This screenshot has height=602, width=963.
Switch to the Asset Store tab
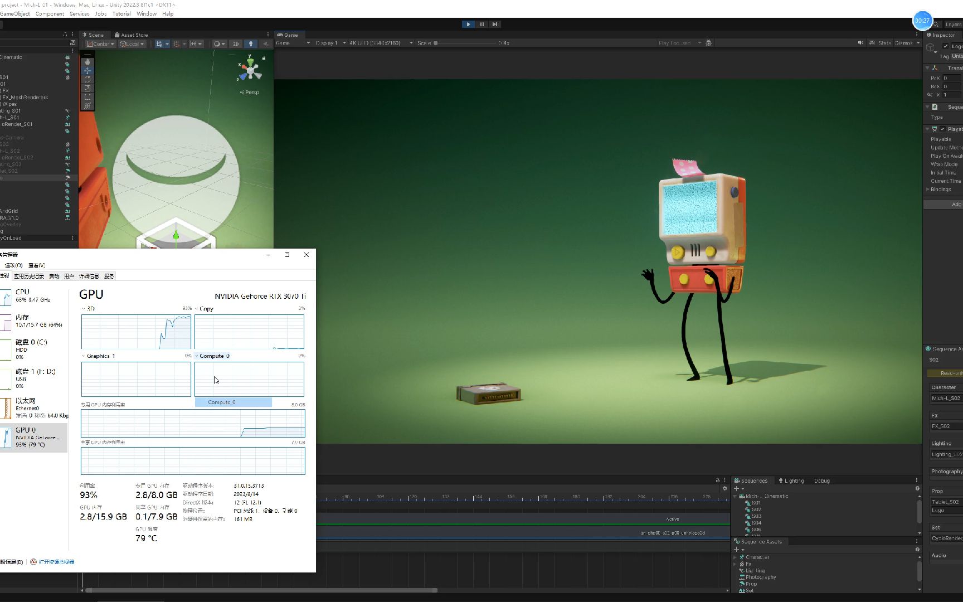pos(132,35)
